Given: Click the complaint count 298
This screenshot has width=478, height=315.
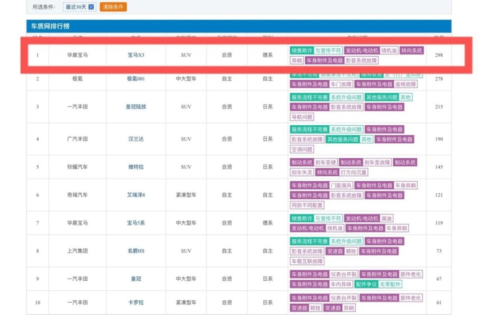Looking at the screenshot, I should [x=439, y=55].
